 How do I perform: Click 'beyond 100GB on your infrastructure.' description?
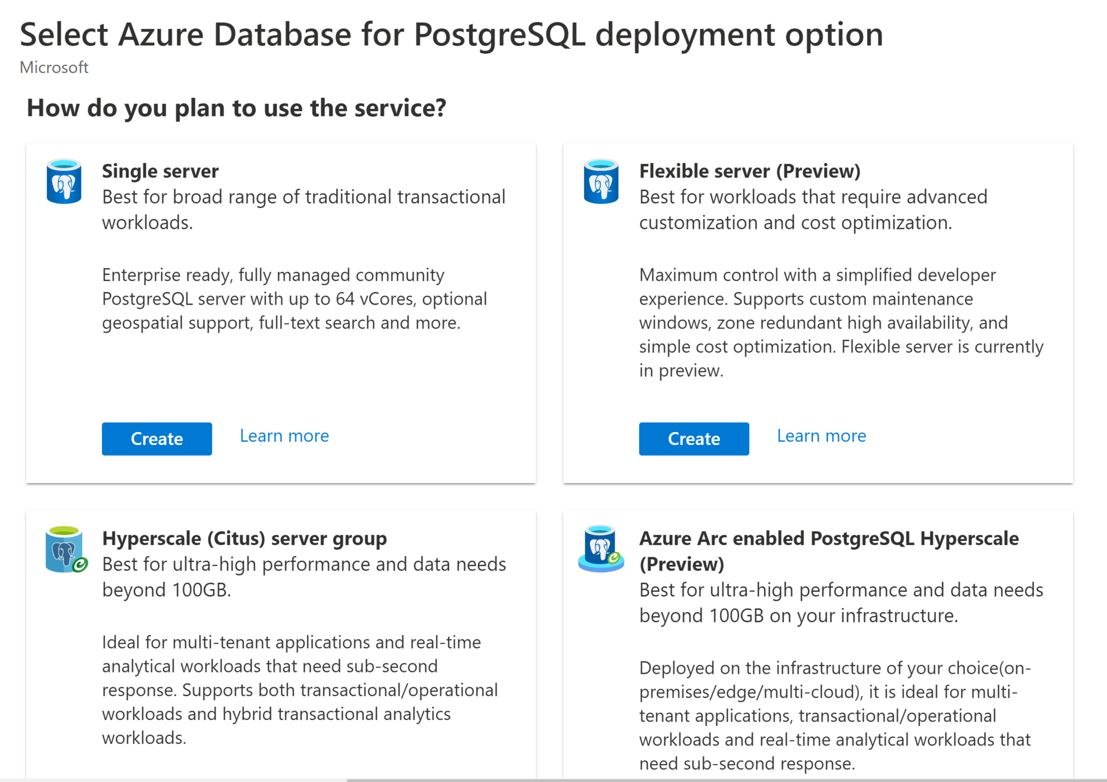pos(841,602)
